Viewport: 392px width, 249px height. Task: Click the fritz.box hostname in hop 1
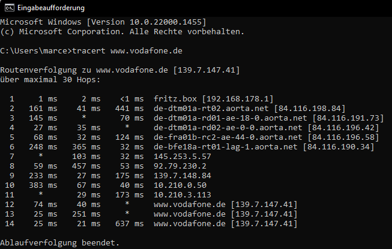(175, 99)
